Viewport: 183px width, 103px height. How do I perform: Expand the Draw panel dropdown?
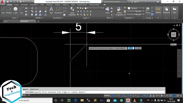[15, 18]
